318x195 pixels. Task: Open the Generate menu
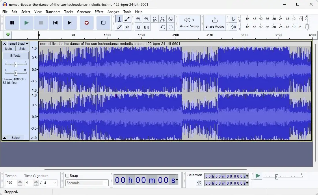pos(84,12)
